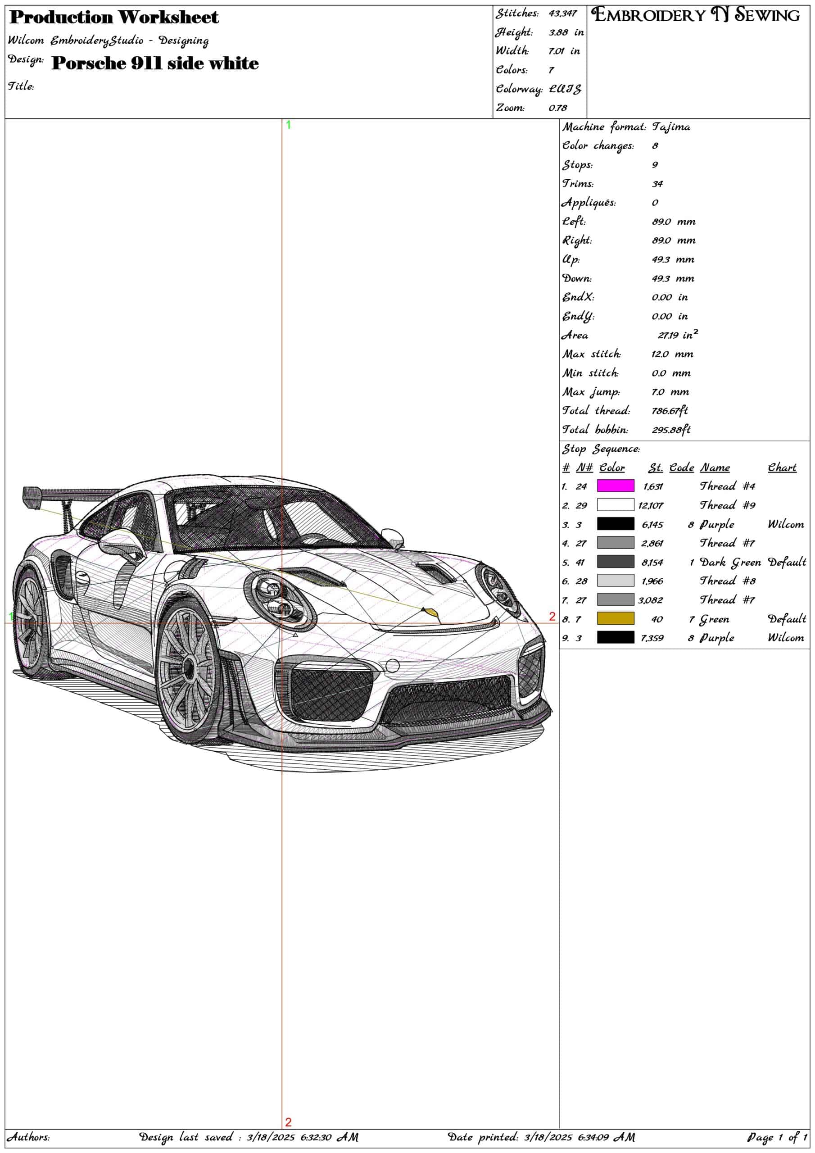
Task: Click the Total bobbin value 295.88ft
Action: coord(671,430)
